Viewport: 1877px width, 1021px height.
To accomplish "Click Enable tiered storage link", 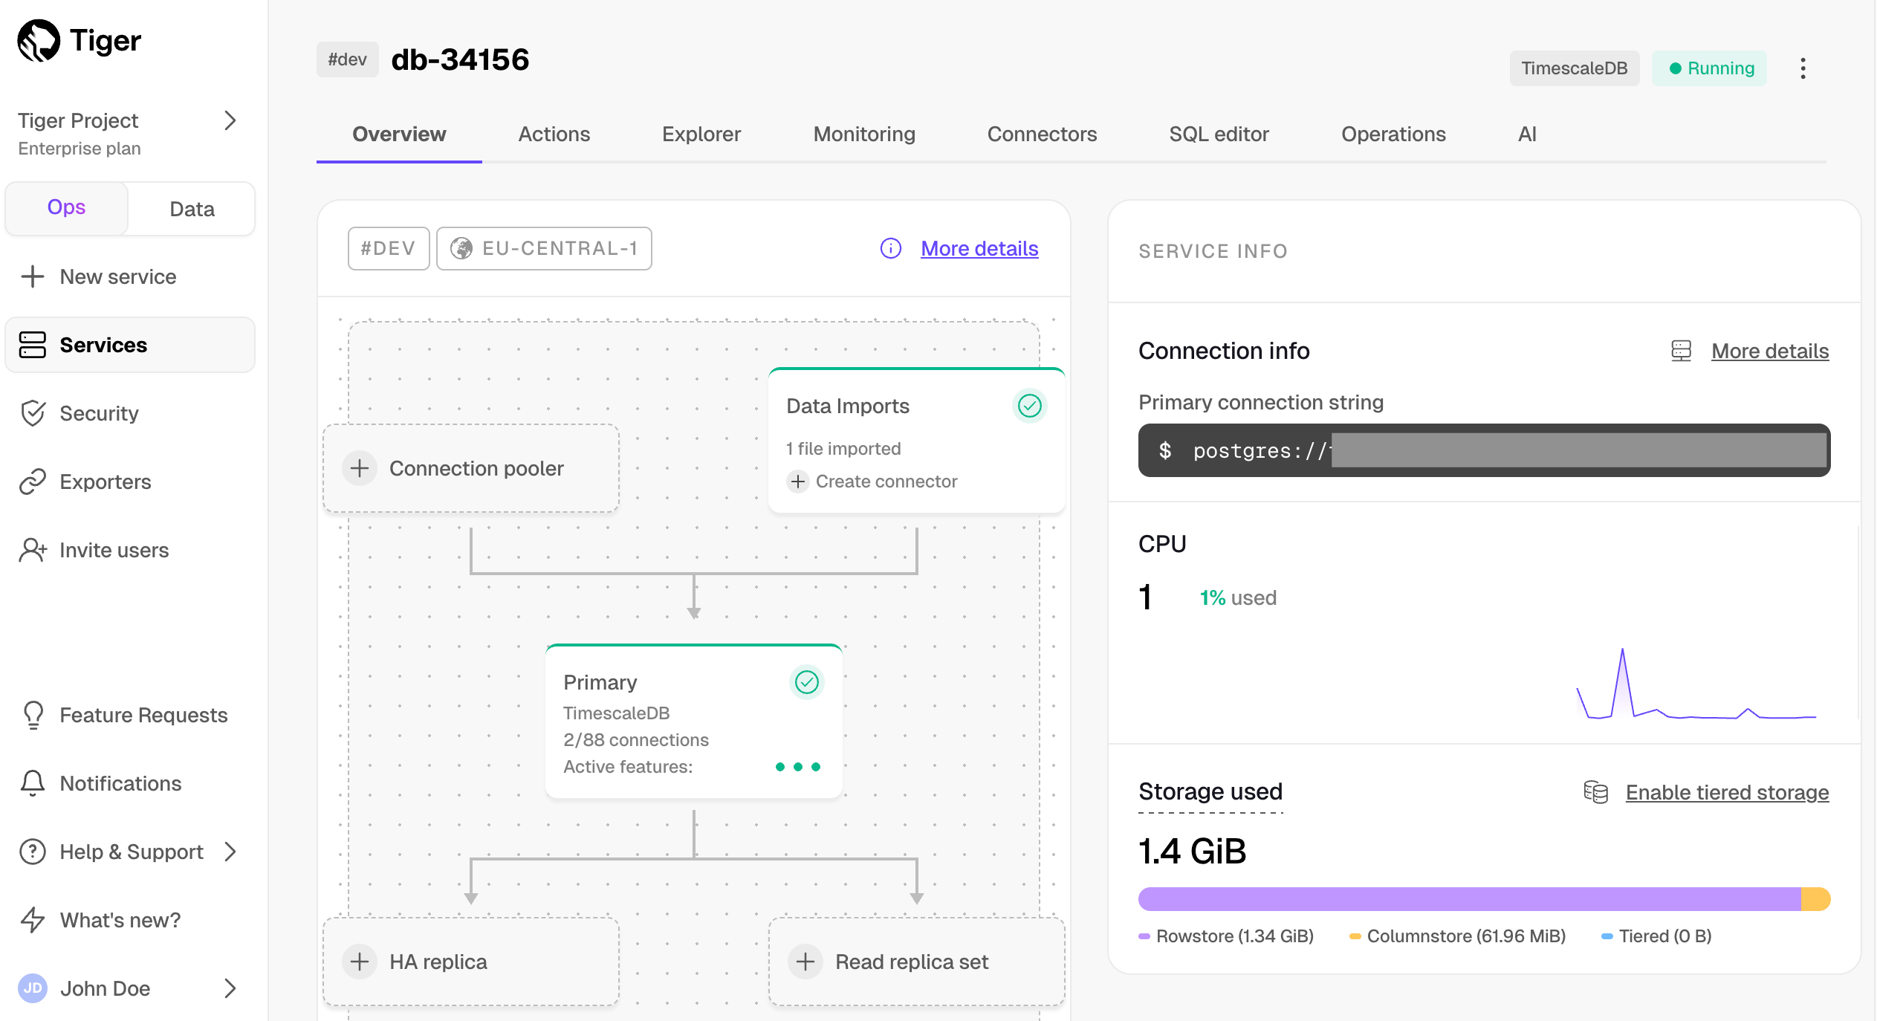I will (x=1726, y=793).
